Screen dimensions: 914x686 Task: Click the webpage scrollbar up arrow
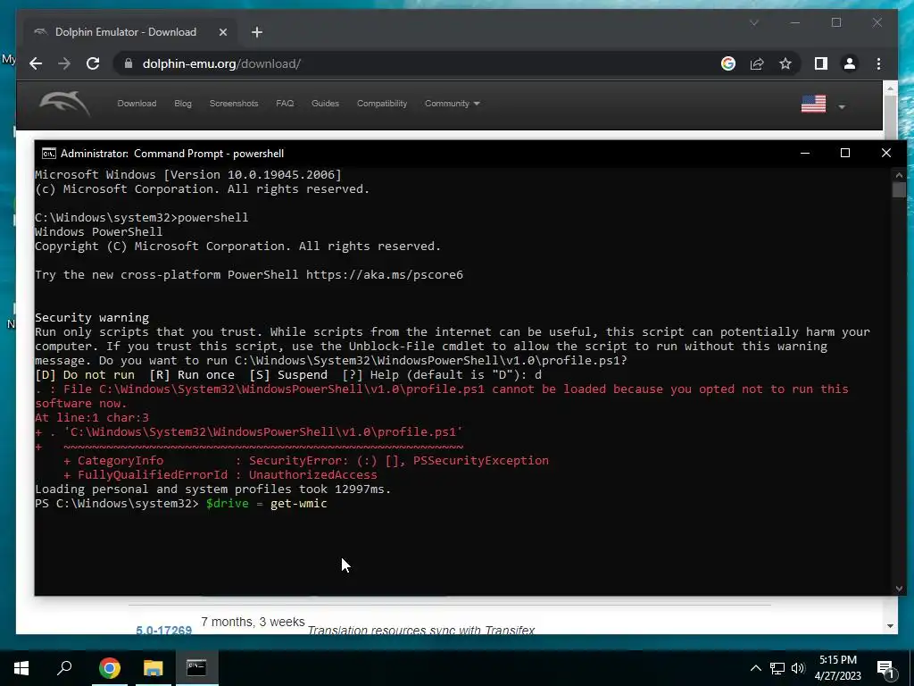coord(890,88)
